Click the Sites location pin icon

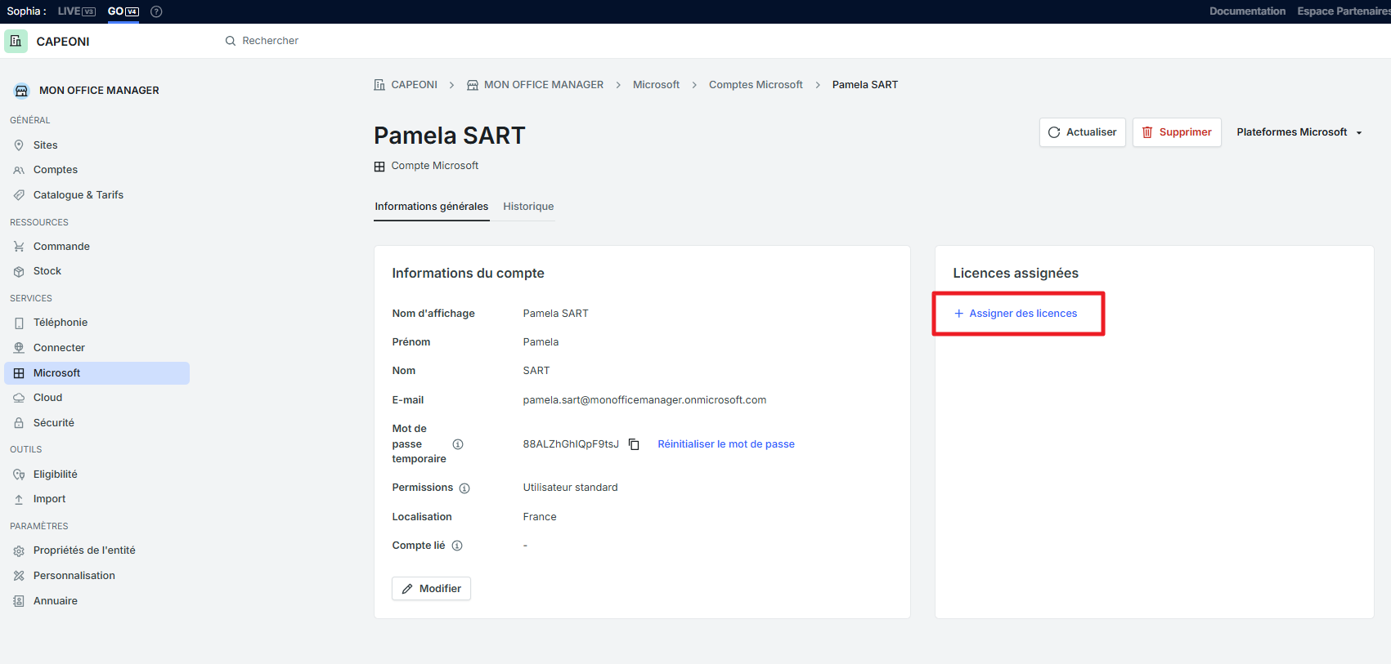click(x=19, y=145)
